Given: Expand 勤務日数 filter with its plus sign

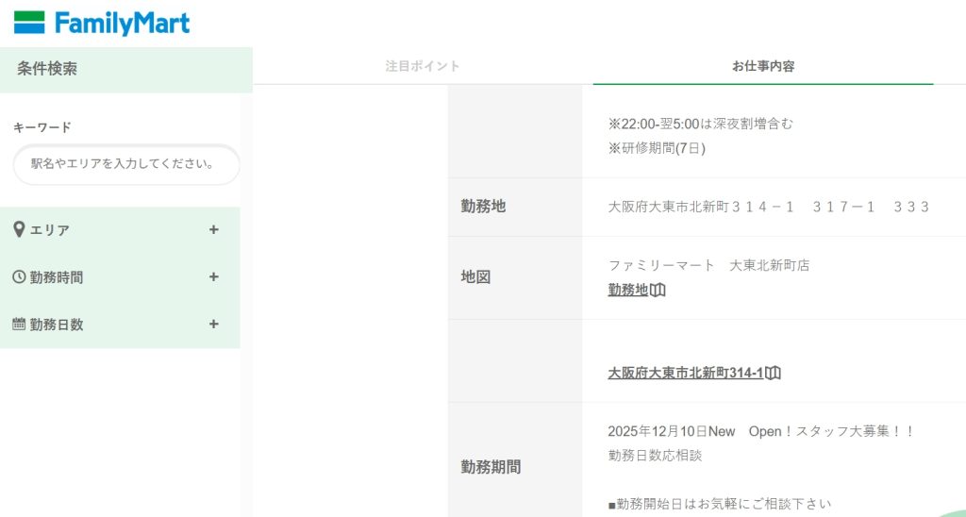Looking at the screenshot, I should pos(214,325).
